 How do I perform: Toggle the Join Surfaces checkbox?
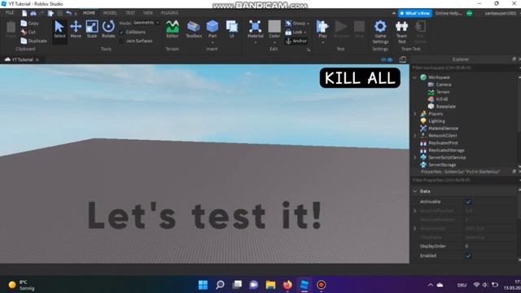[x=121, y=41]
